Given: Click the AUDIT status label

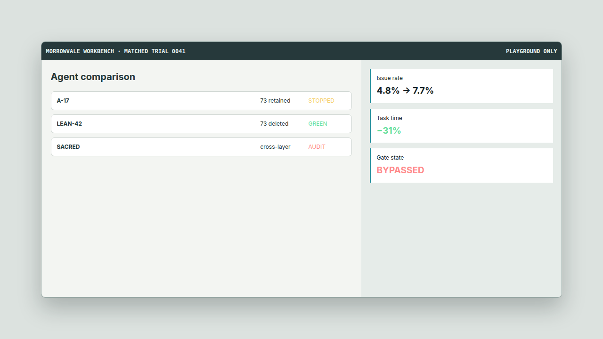Looking at the screenshot, I should click(x=317, y=147).
